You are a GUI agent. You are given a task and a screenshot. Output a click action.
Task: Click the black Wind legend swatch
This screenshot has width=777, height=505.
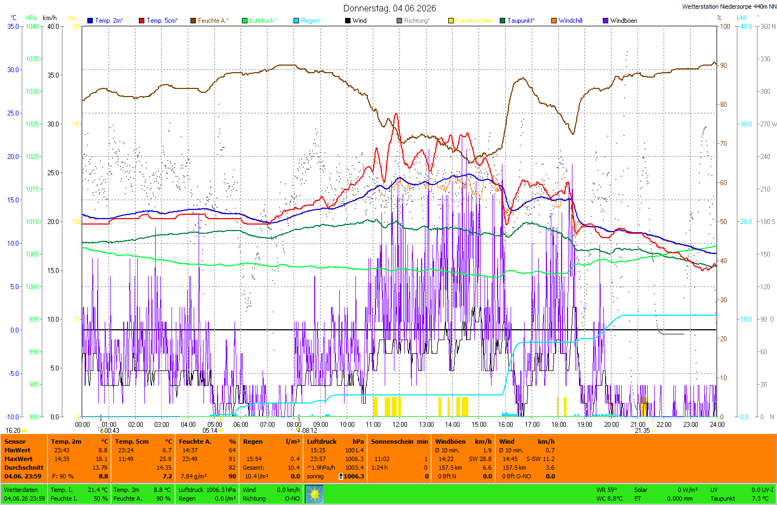tap(348, 21)
